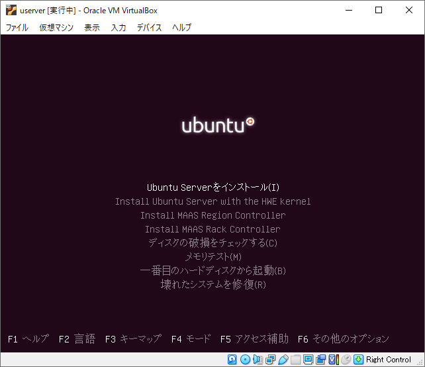Open the デバイス menu

(149, 27)
